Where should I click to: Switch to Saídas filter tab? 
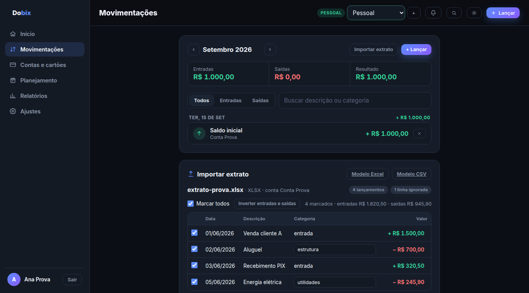[x=260, y=100]
